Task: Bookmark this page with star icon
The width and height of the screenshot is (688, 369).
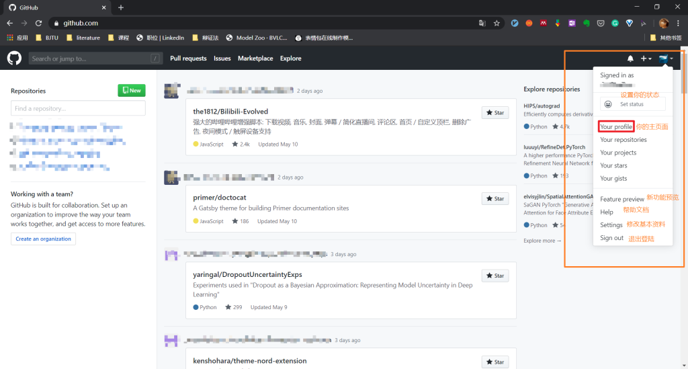Action: (497, 24)
